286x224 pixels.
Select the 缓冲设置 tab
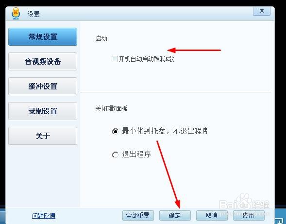[x=43, y=86]
